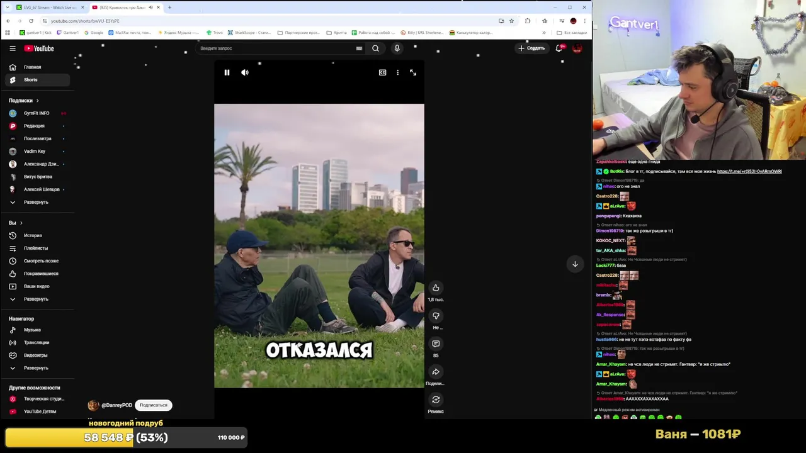
Task: Expand the Вы section chevron
Action: pyautogui.click(x=21, y=223)
